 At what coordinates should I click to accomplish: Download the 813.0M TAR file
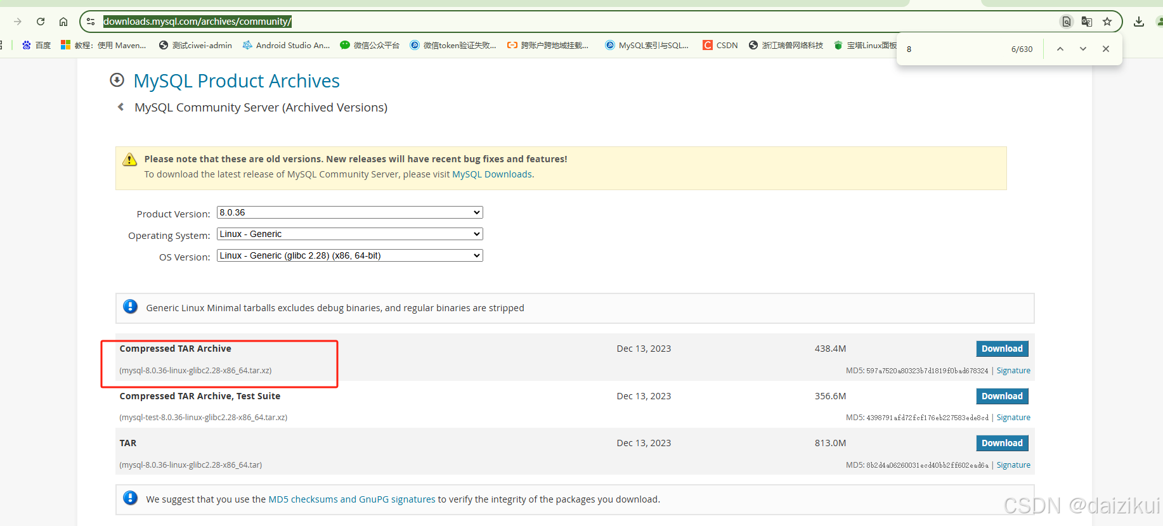click(1002, 443)
